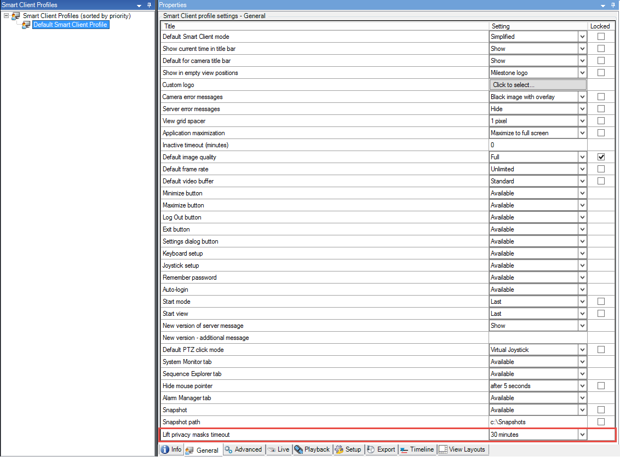This screenshot has width=620, height=468.
Task: Click the Playback tab icon
Action: (298, 450)
